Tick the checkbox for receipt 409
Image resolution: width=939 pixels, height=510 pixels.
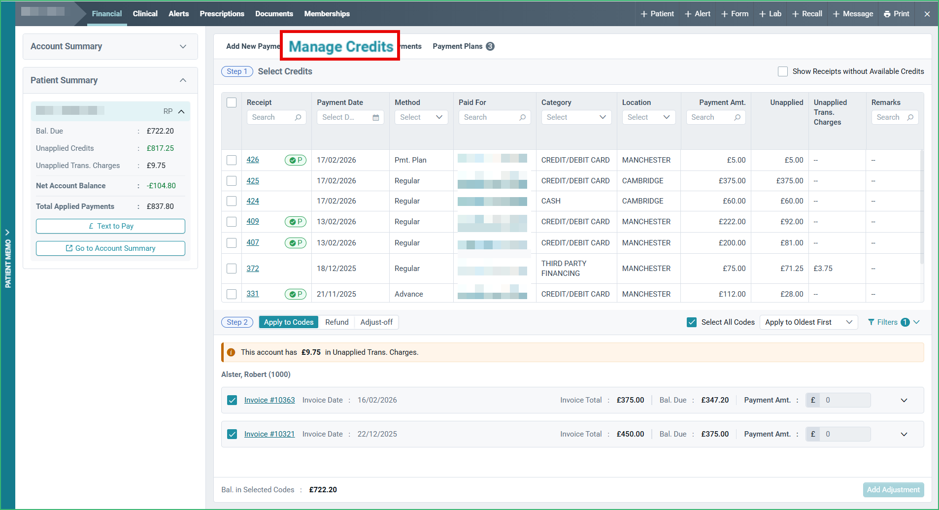pyautogui.click(x=232, y=222)
